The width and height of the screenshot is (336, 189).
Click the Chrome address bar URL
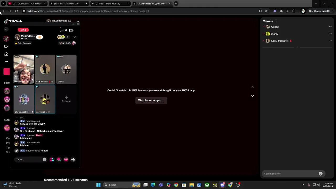(x=88, y=11)
